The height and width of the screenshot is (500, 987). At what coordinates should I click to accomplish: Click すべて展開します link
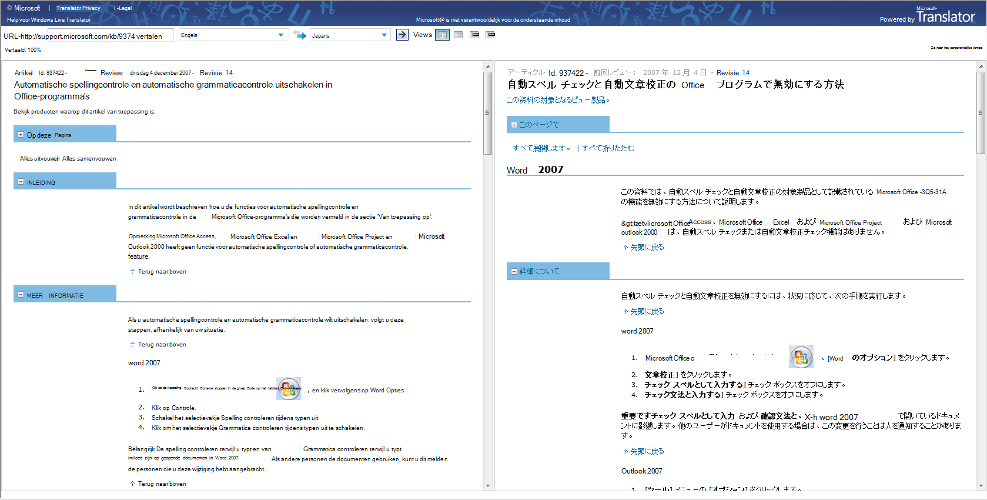pyautogui.click(x=541, y=148)
